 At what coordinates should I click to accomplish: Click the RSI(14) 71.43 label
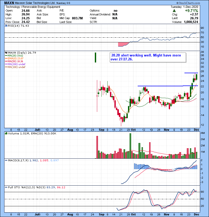pos(19,26)
